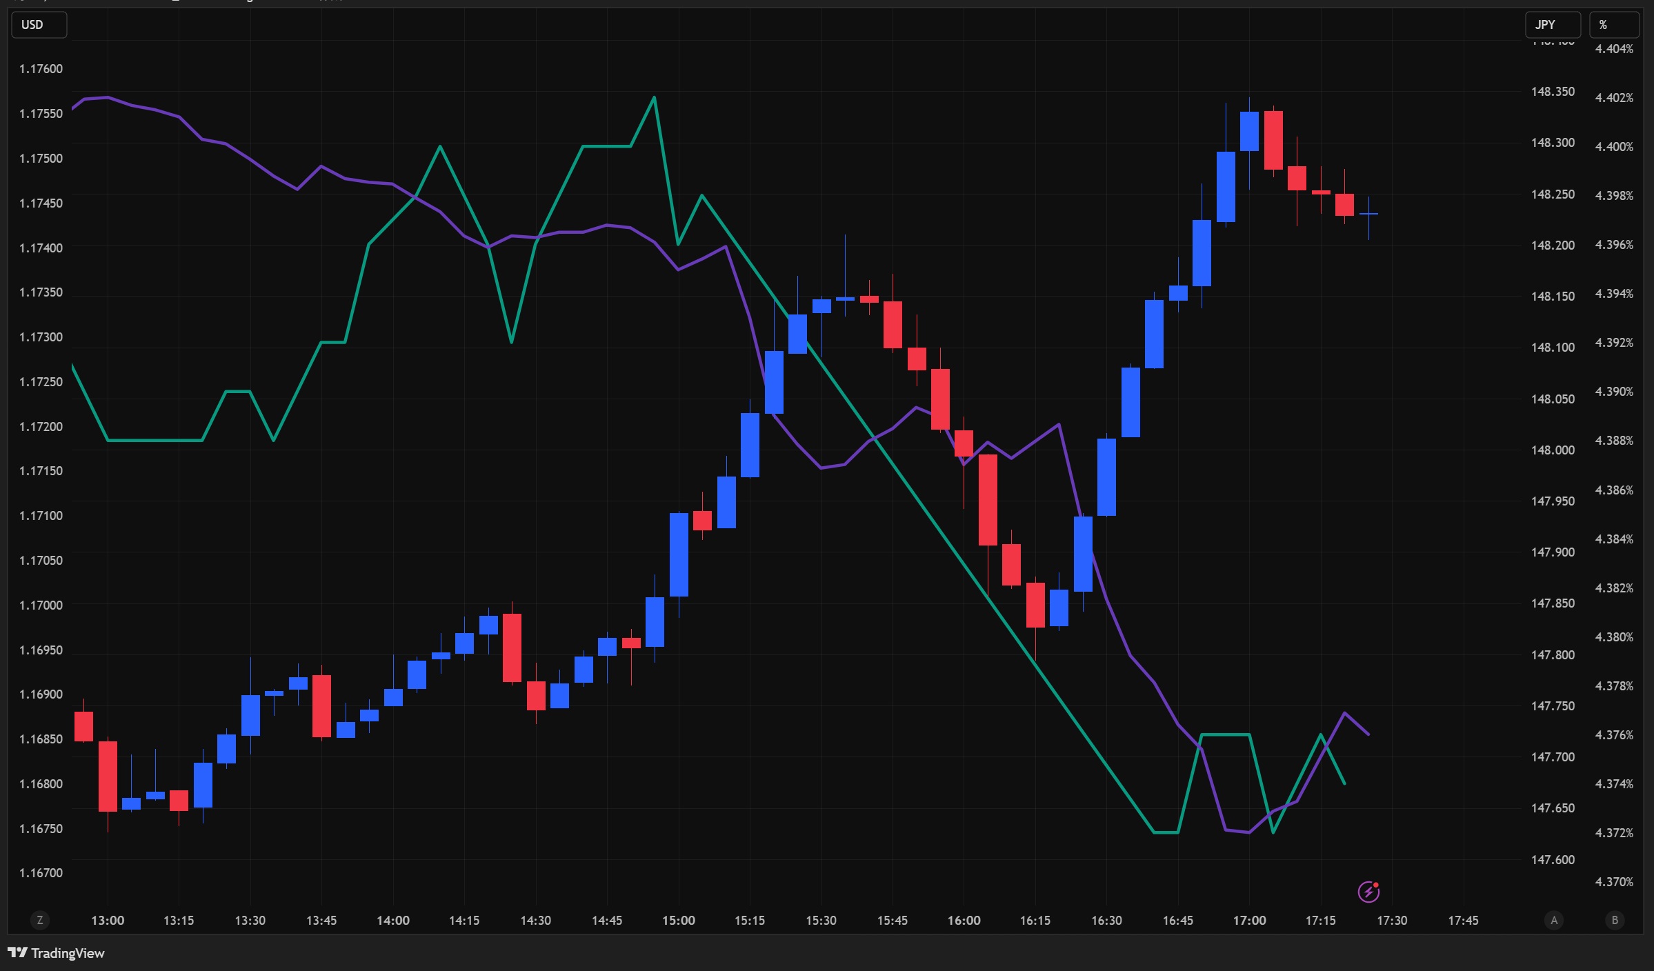Select the teal line at its 14:55 peak
Viewport: 1654px width, 971px height.
pos(654,98)
